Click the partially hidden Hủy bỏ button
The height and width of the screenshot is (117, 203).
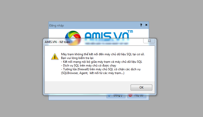click(137, 96)
